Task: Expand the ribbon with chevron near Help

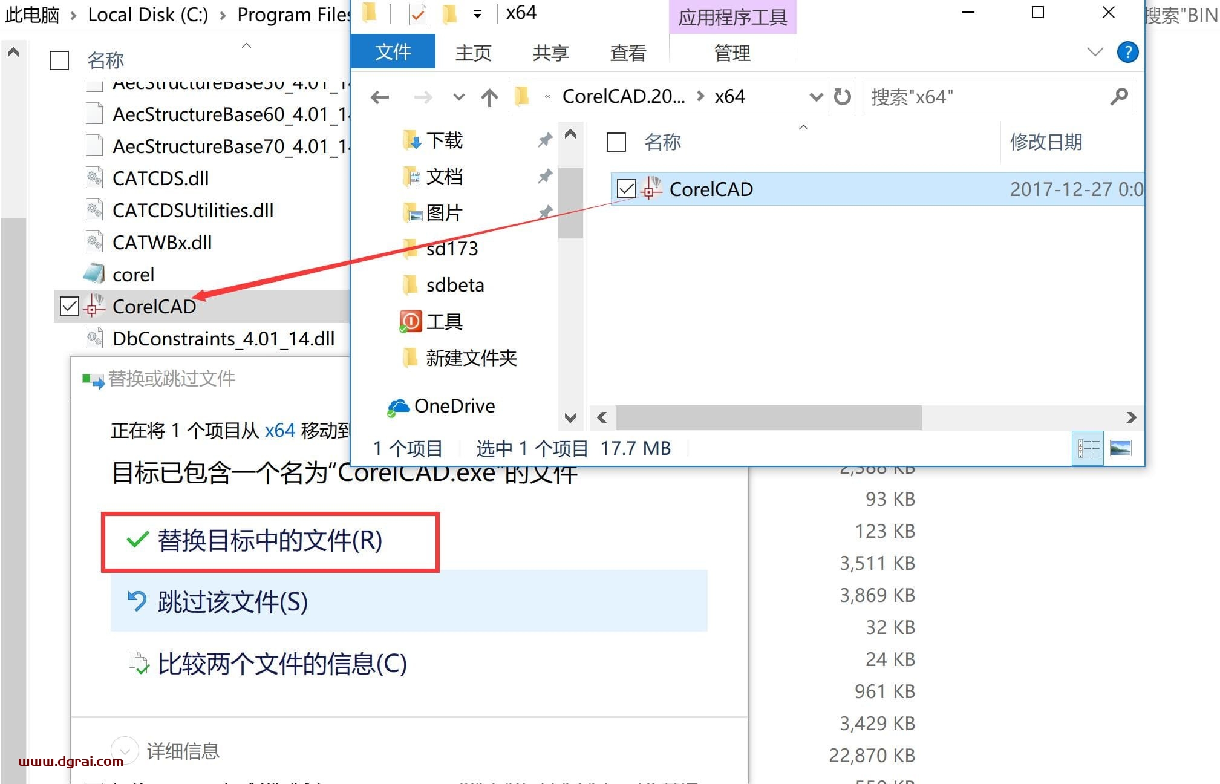Action: [1095, 52]
